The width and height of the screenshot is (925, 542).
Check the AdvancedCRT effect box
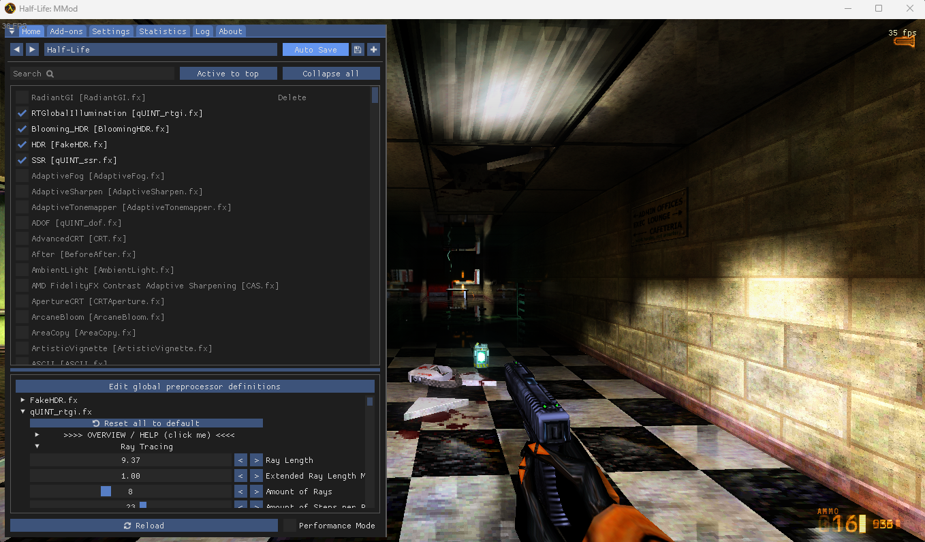pyautogui.click(x=22, y=239)
